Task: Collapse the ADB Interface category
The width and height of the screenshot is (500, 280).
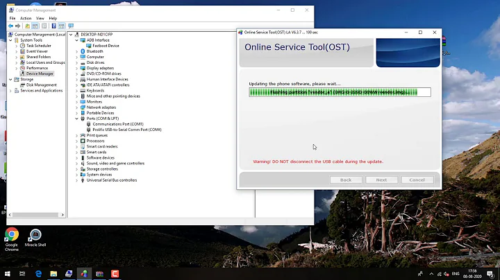Action: (76, 40)
